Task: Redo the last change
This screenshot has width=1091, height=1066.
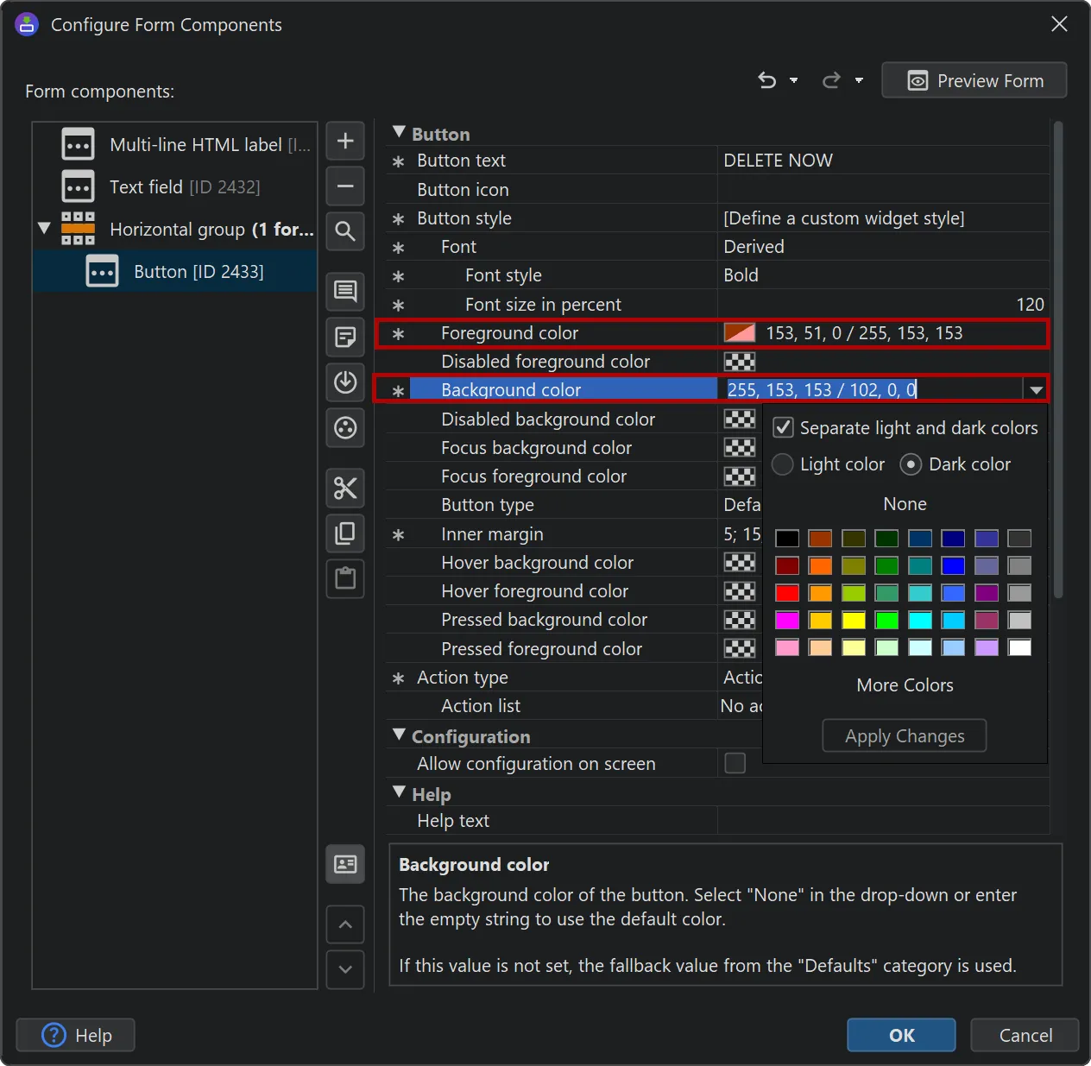Action: coord(829,80)
